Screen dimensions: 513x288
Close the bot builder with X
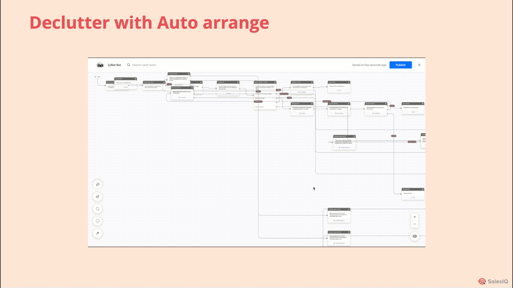[419, 65]
